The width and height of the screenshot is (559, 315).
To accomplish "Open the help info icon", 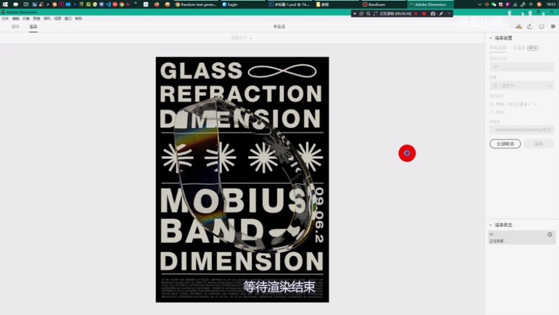I will point(542,27).
